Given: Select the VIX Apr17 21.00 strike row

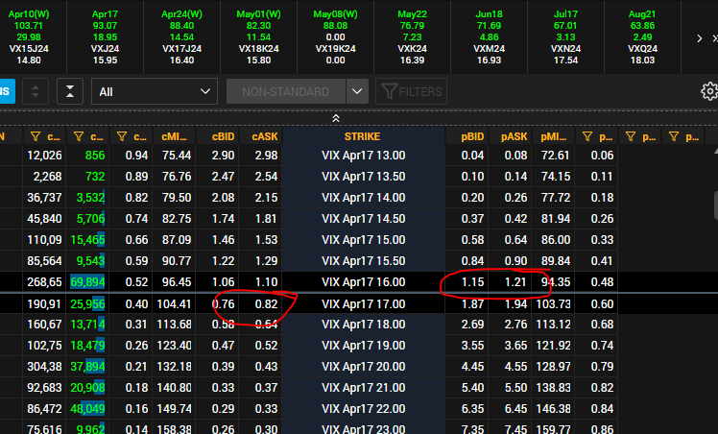Looking at the screenshot, I should [364, 388].
